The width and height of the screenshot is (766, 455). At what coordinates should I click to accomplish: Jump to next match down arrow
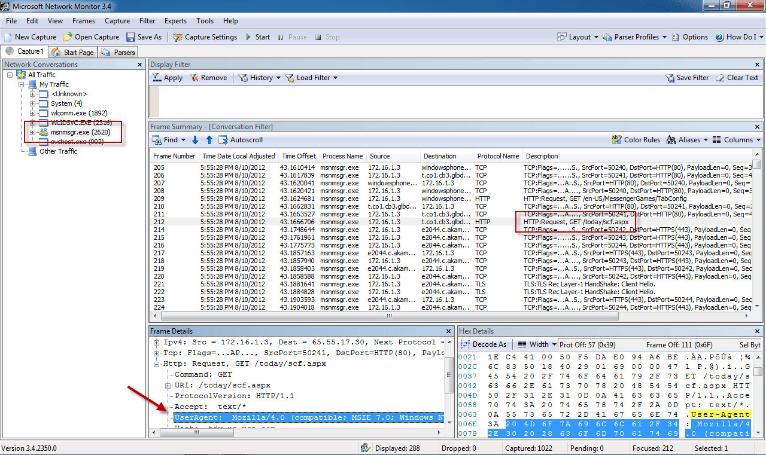pyautogui.click(x=195, y=140)
